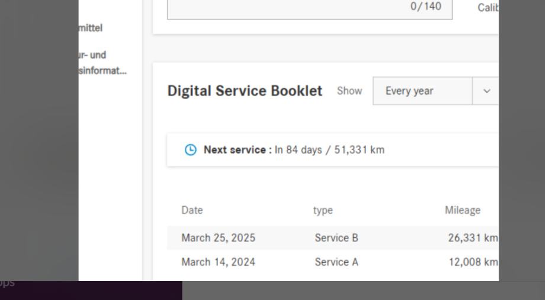
Task: Click the Next service info banner text
Action: click(x=294, y=150)
